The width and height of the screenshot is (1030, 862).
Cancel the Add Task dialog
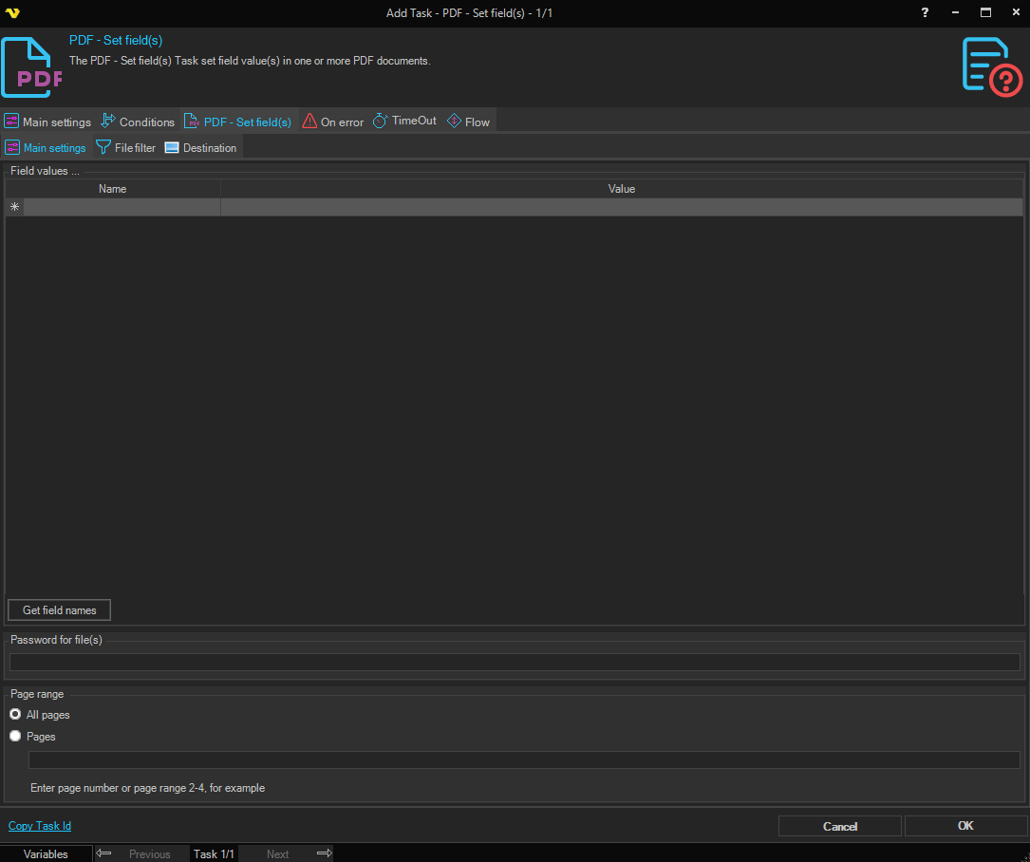click(839, 826)
